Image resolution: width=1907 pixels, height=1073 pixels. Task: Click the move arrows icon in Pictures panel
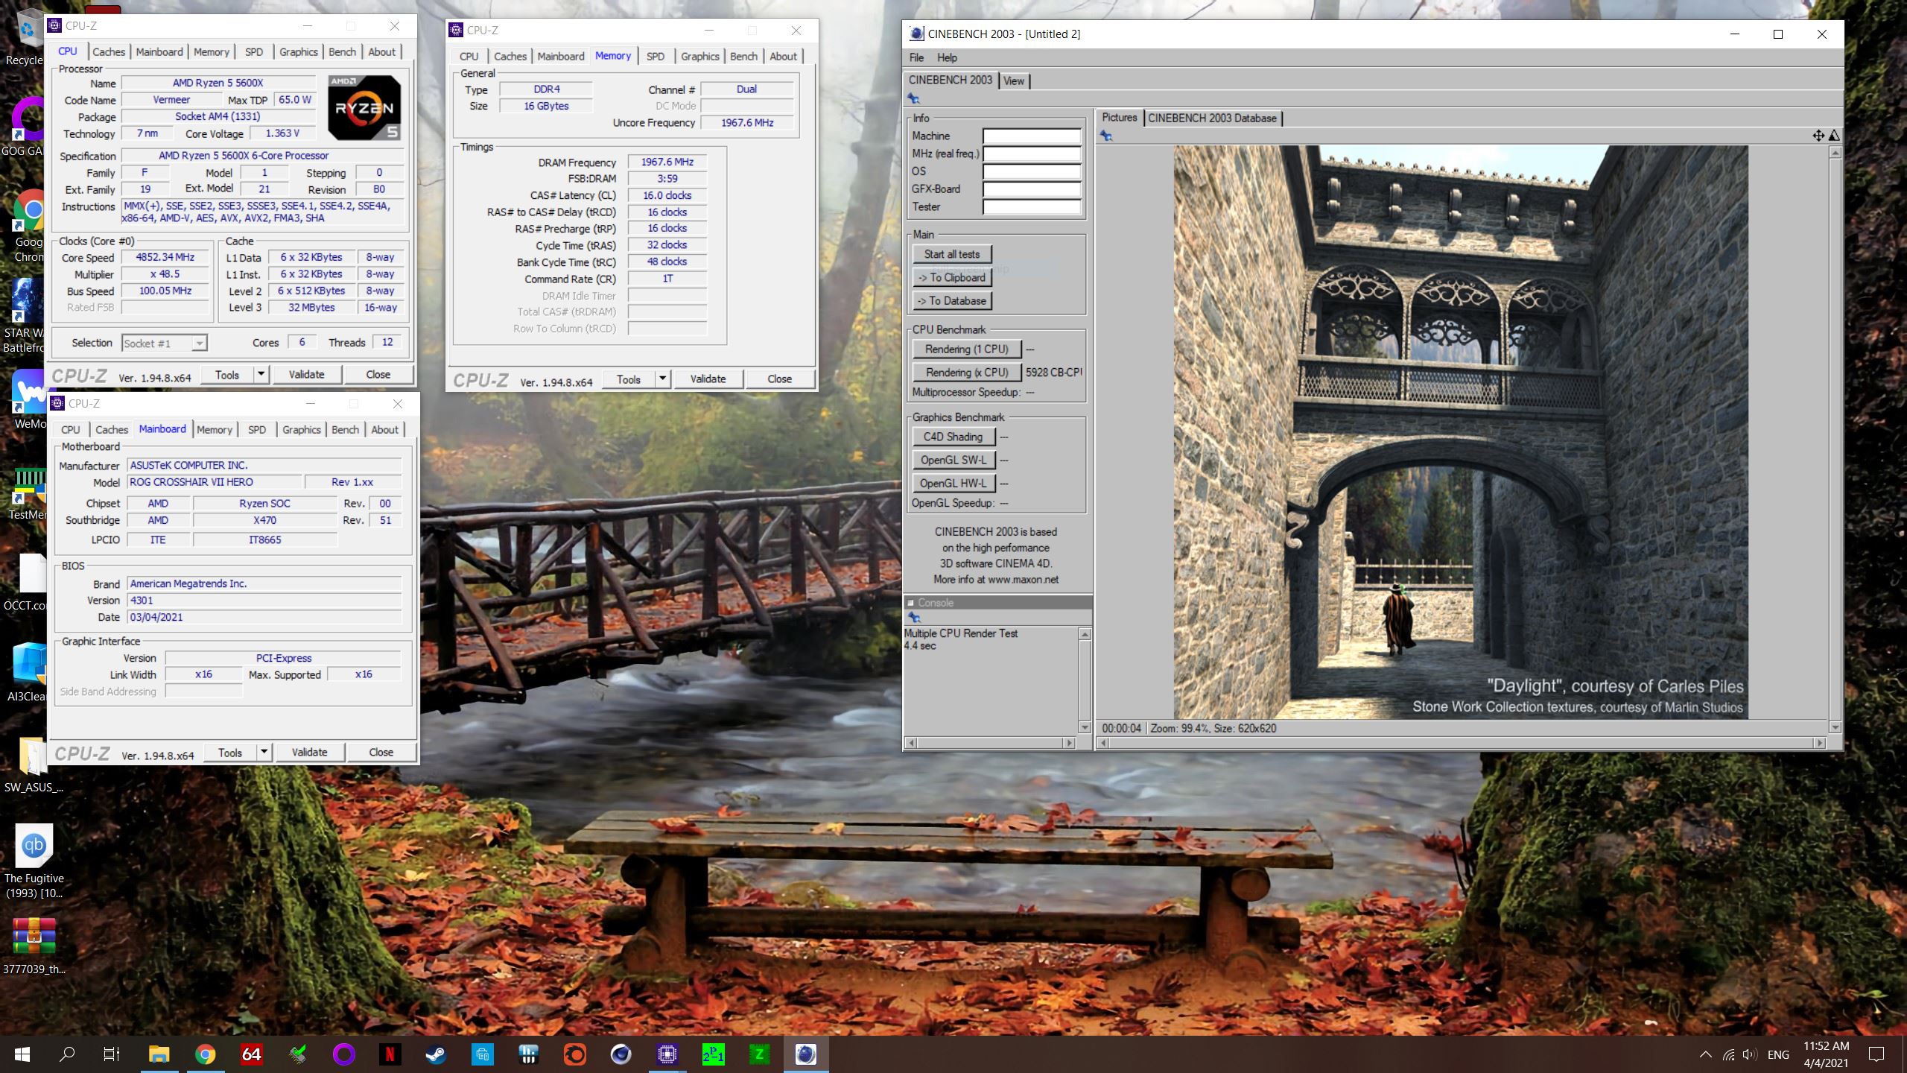[1818, 136]
